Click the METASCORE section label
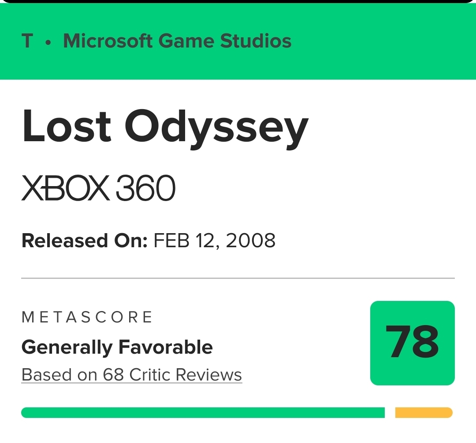476x443 pixels. coord(87,317)
